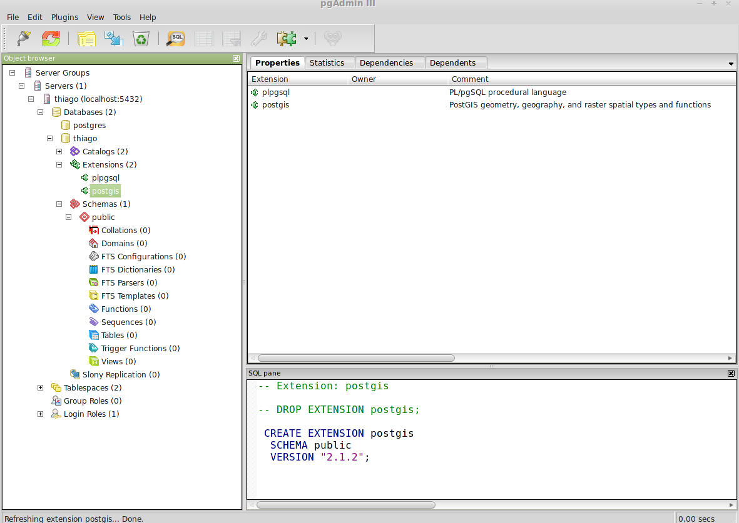The image size is (739, 523).
Task: Open the Tools menu
Action: [122, 17]
